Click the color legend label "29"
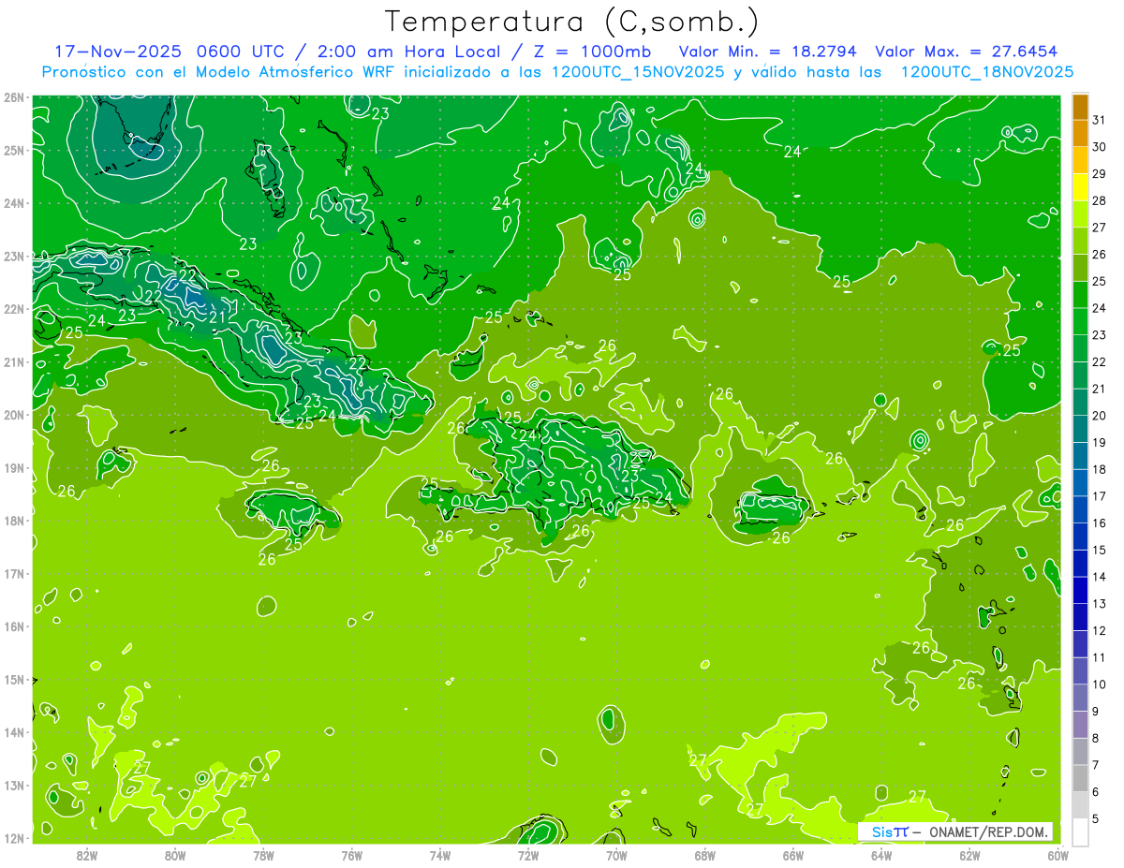This screenshot has height=868, width=1124. [x=1100, y=173]
